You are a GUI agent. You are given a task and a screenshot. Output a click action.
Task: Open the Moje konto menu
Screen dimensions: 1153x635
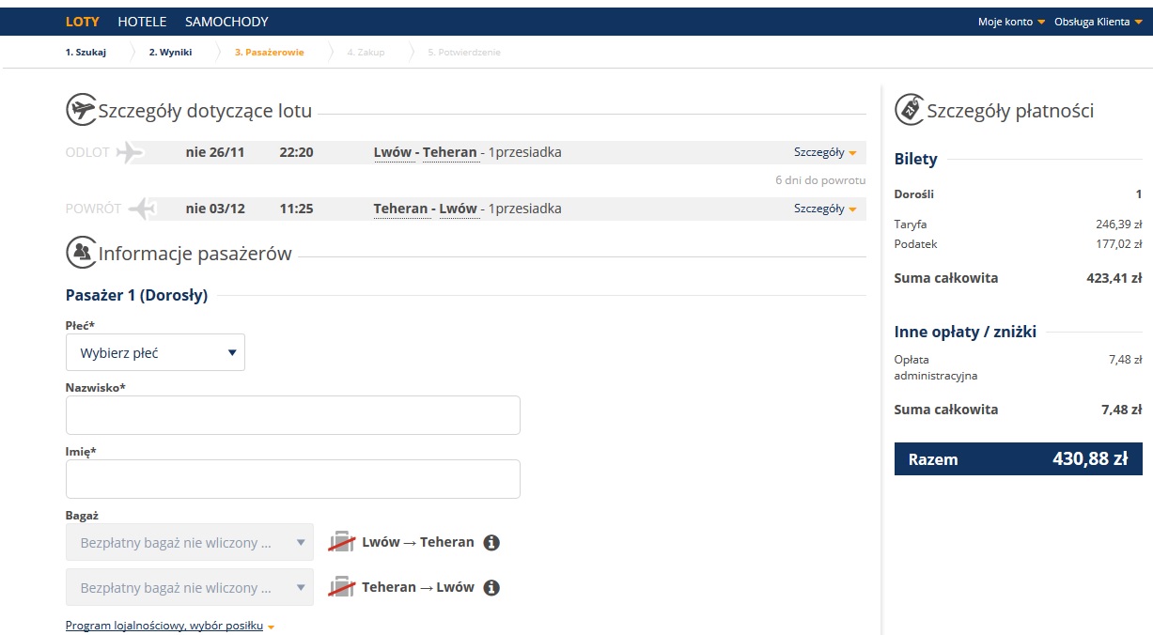point(1011,22)
